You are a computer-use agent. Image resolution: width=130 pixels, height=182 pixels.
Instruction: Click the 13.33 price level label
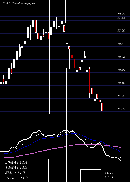pos(121,18)
